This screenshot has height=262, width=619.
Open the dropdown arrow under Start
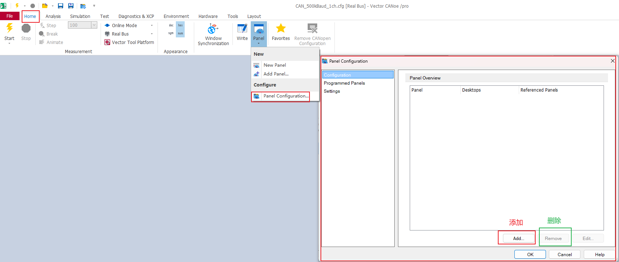[9, 43]
